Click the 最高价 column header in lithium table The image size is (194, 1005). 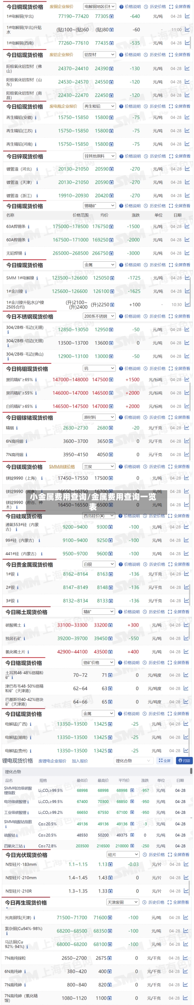103,780
